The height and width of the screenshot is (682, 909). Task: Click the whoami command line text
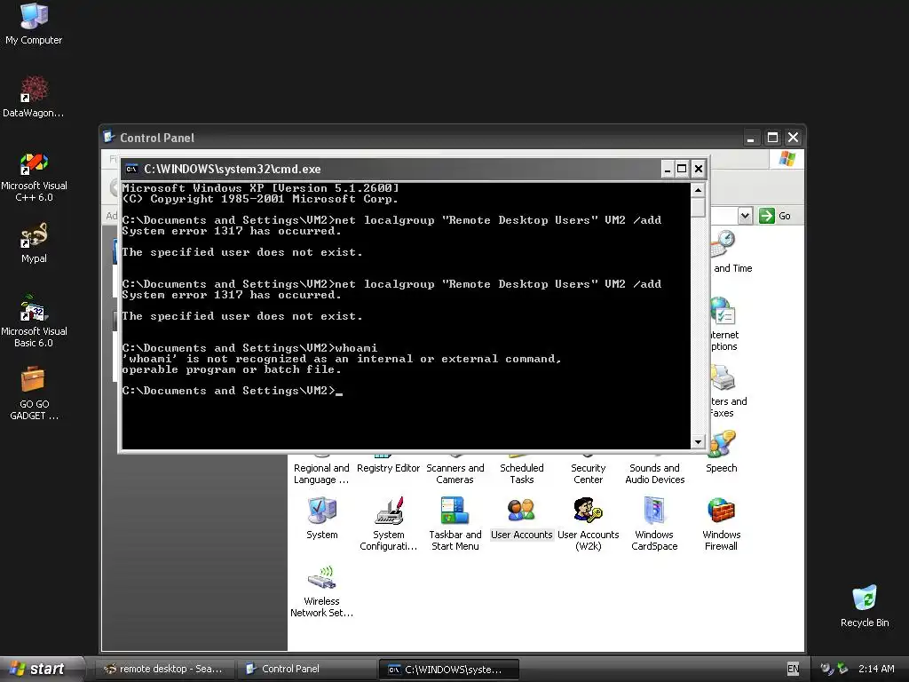pyautogui.click(x=249, y=348)
